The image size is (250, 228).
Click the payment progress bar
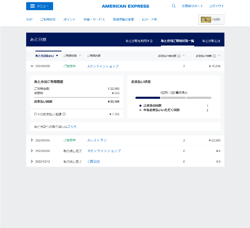pyautogui.click(x=173, y=98)
